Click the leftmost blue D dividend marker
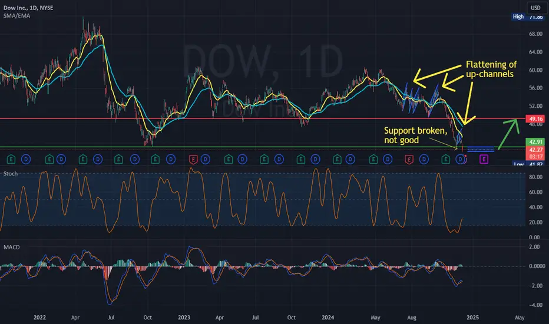The height and width of the screenshot is (324, 549). click(26, 160)
